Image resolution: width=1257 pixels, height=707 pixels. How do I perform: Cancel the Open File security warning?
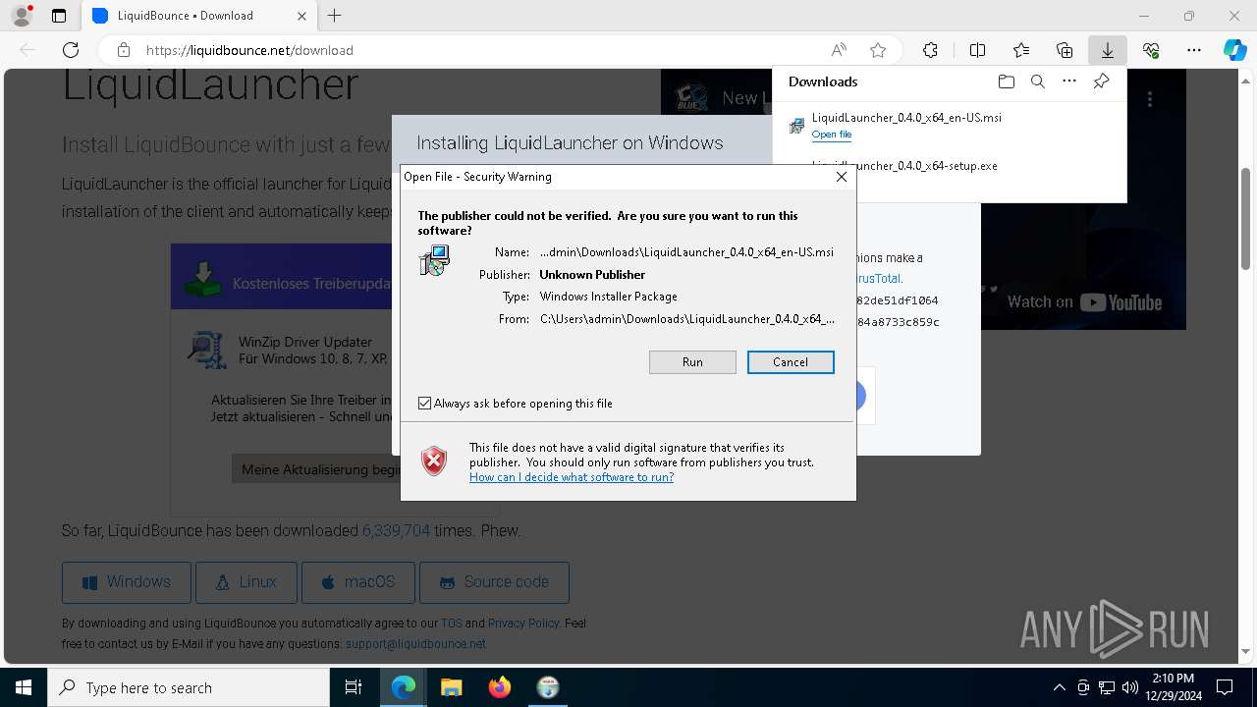coord(791,362)
